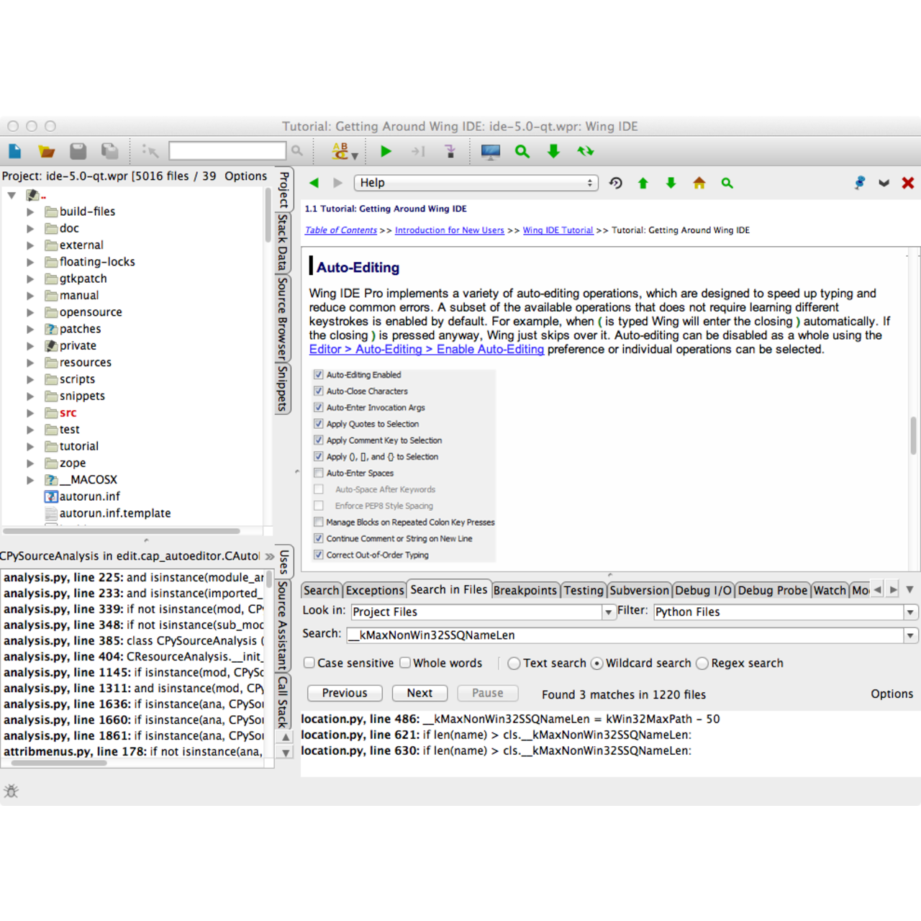Open search with the magnifier toolbar icon
921x921 pixels.
[x=522, y=151]
